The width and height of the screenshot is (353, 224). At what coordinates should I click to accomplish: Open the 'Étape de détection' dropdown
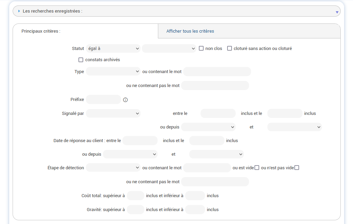[x=113, y=167]
